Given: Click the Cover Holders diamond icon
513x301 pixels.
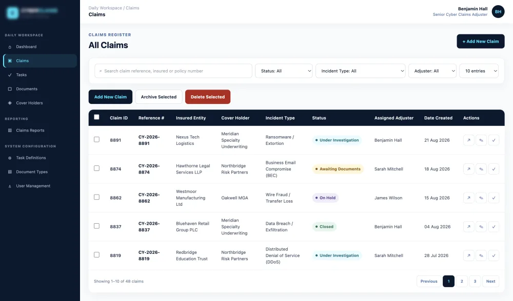Looking at the screenshot, I should [10, 103].
